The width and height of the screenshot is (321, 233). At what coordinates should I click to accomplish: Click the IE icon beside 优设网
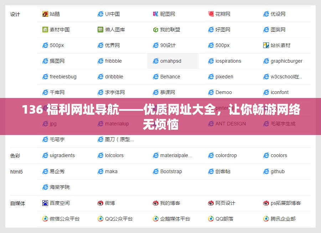tap(266, 14)
